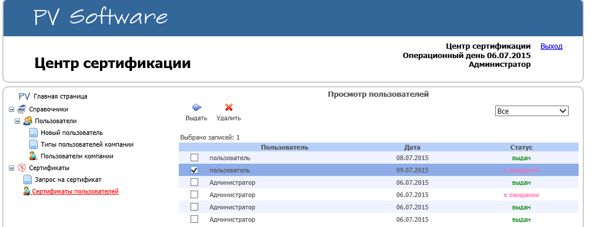Click the Новый пользователь document icon
591x227 pixels.
point(34,133)
